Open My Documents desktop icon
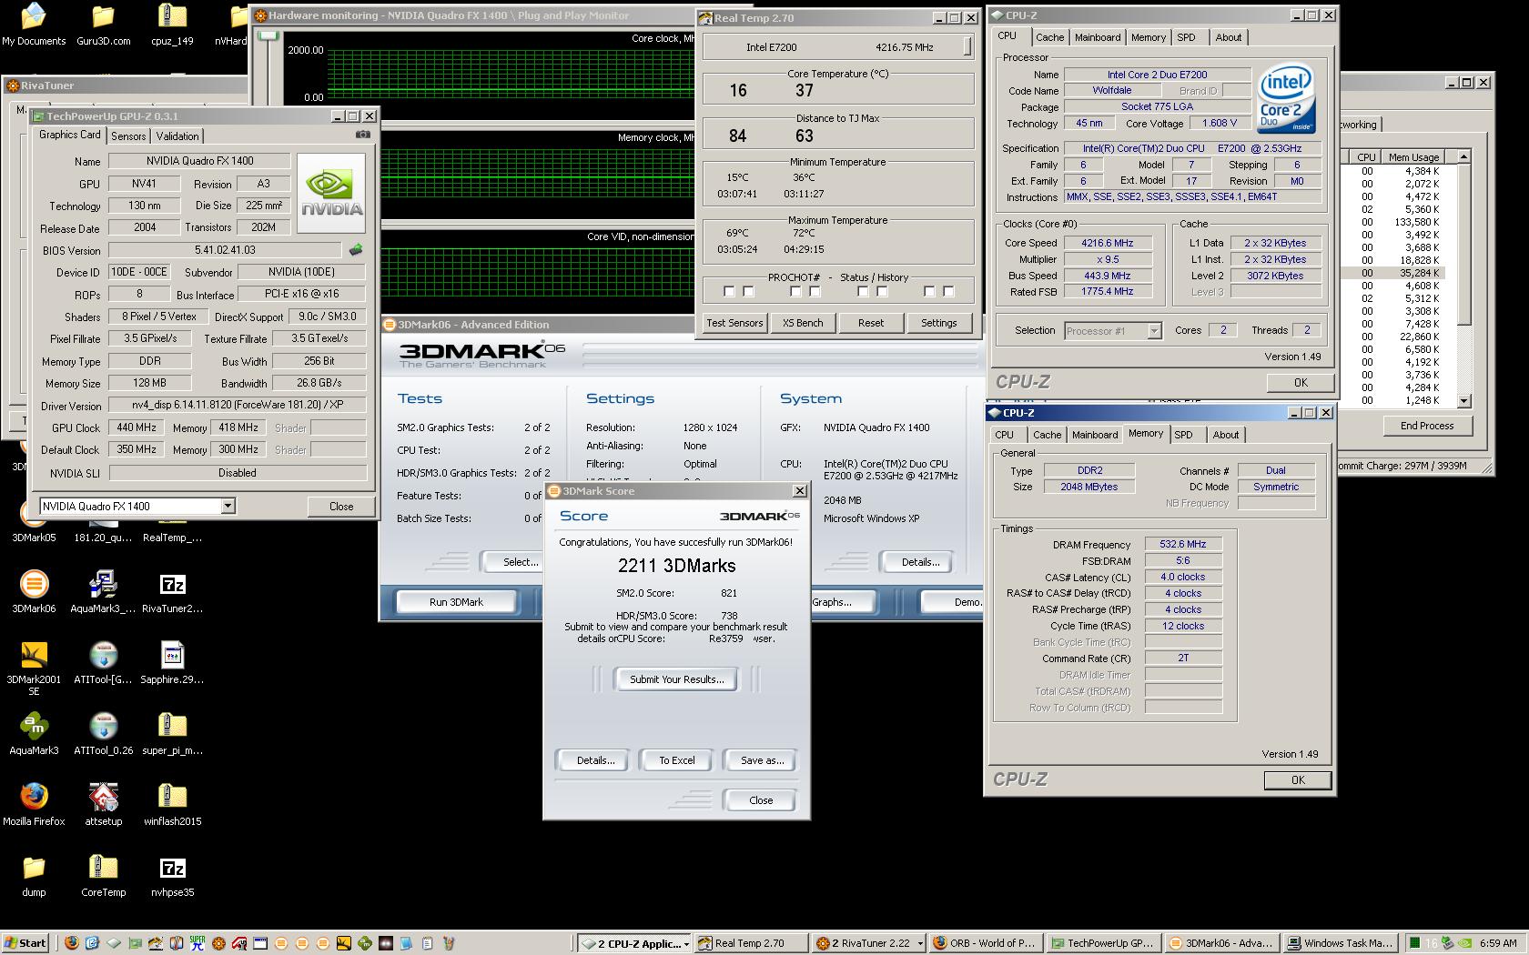This screenshot has width=1529, height=955. pyautogui.click(x=34, y=25)
